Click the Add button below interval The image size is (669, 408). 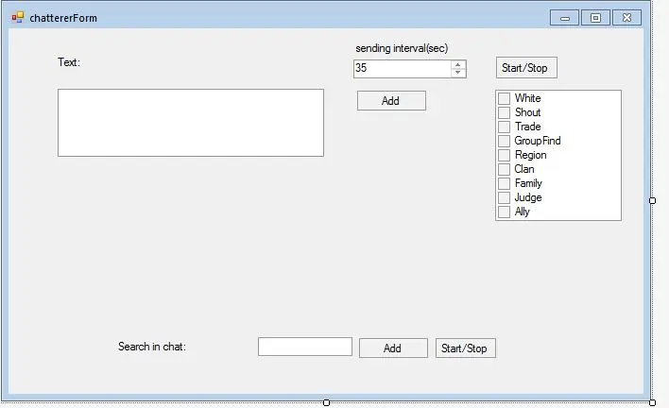click(391, 101)
